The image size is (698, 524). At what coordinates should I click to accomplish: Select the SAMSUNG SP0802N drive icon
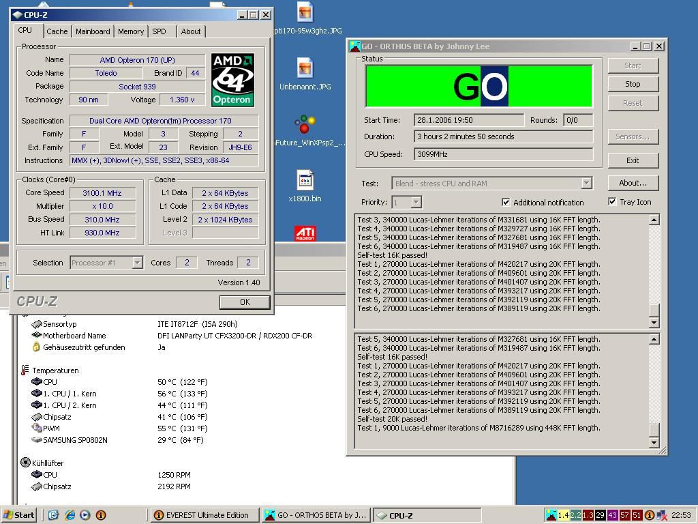click(x=37, y=440)
